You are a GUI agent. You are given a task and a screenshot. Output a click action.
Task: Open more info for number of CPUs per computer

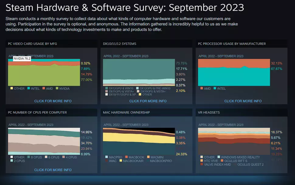pos(53,170)
